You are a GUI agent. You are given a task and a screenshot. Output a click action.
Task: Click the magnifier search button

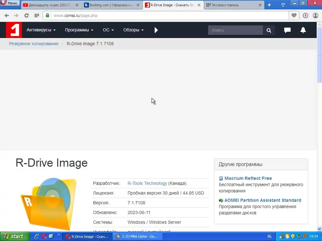pyautogui.click(x=269, y=30)
